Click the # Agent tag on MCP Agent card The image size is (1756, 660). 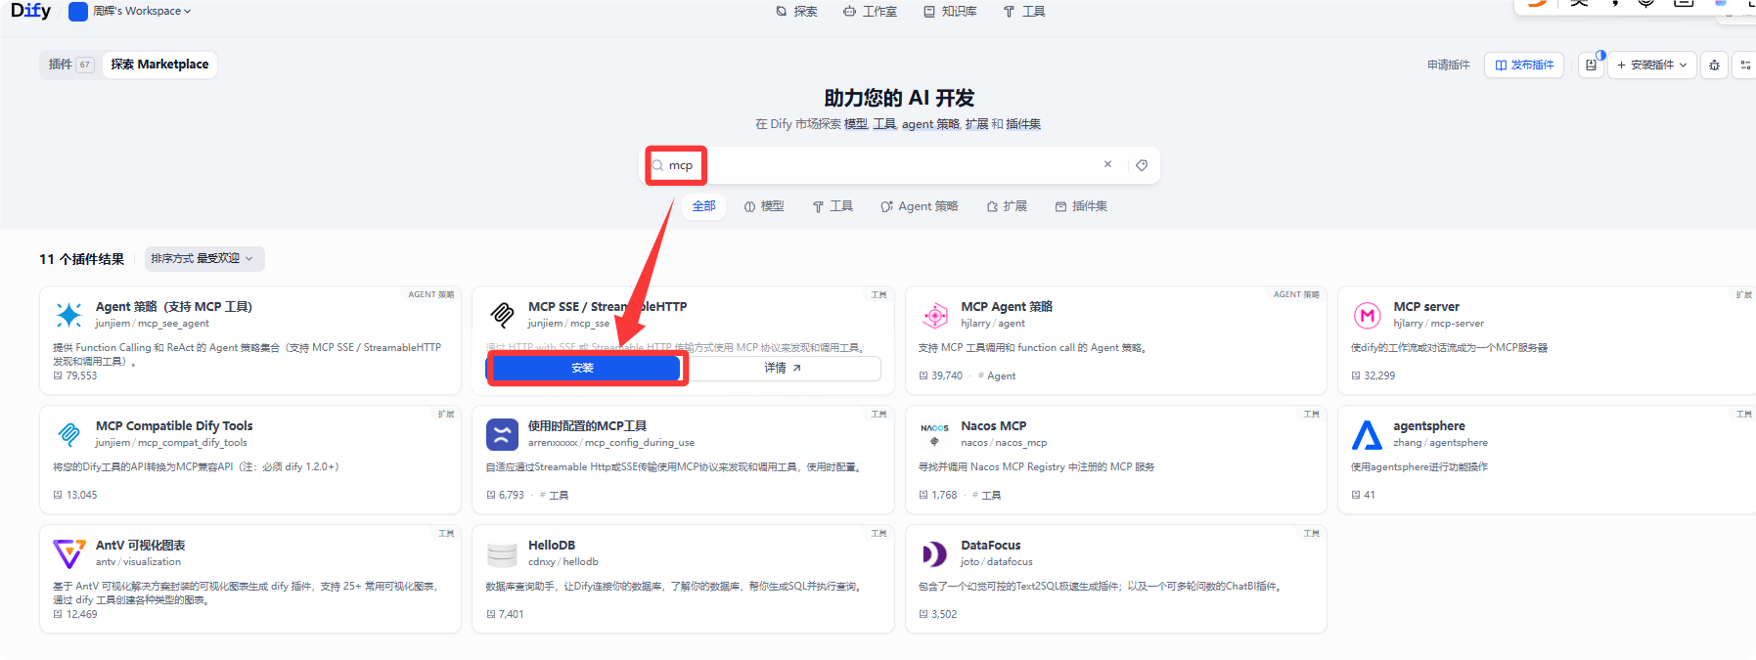997,375
